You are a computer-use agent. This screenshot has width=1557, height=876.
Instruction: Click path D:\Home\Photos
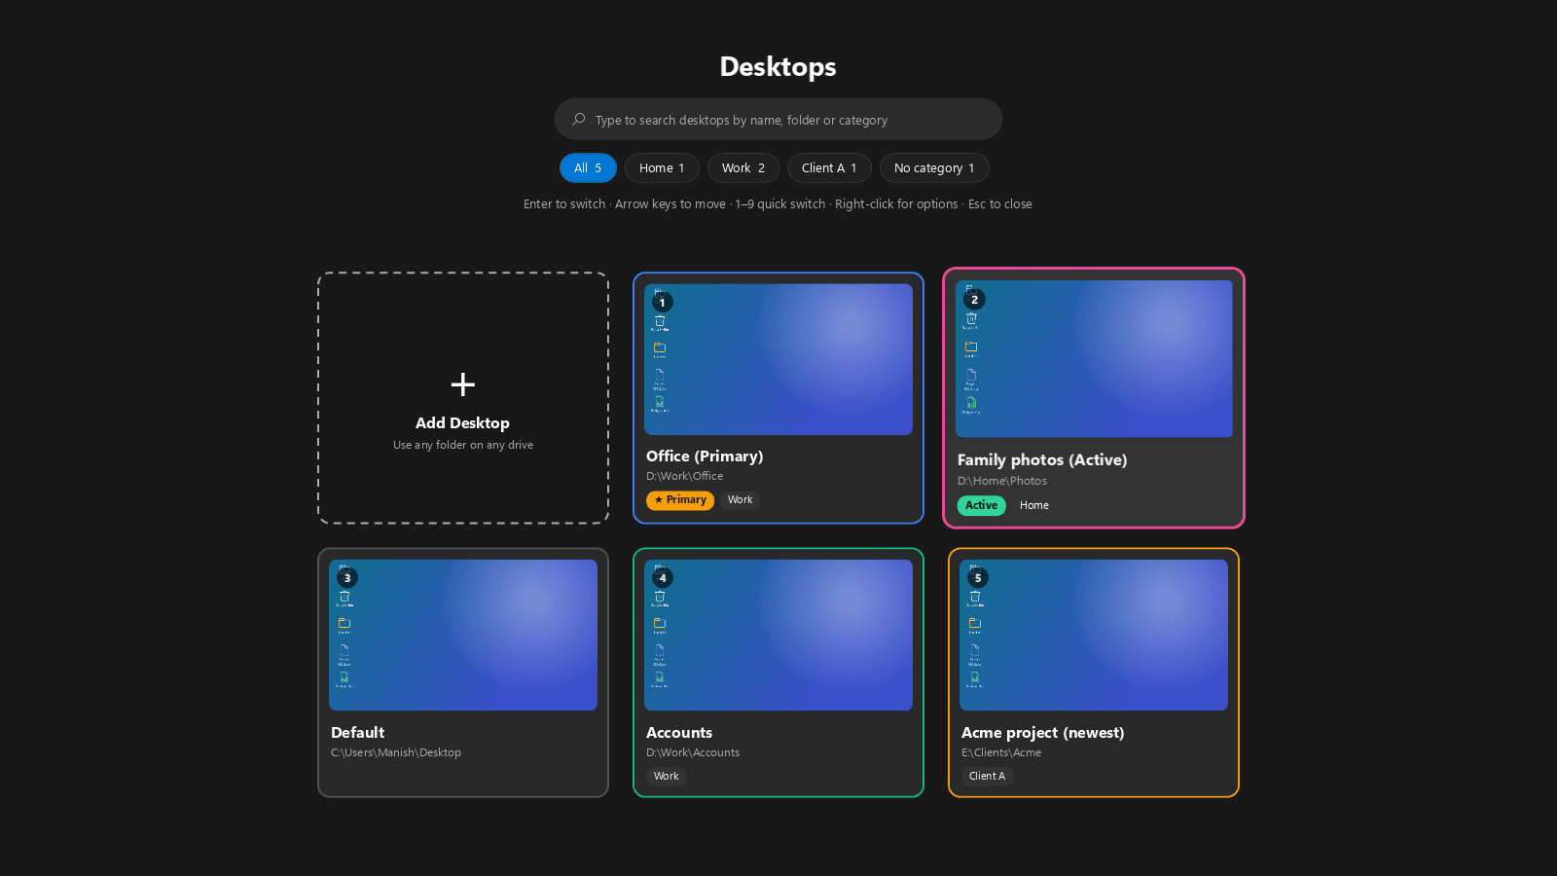pos(1002,481)
